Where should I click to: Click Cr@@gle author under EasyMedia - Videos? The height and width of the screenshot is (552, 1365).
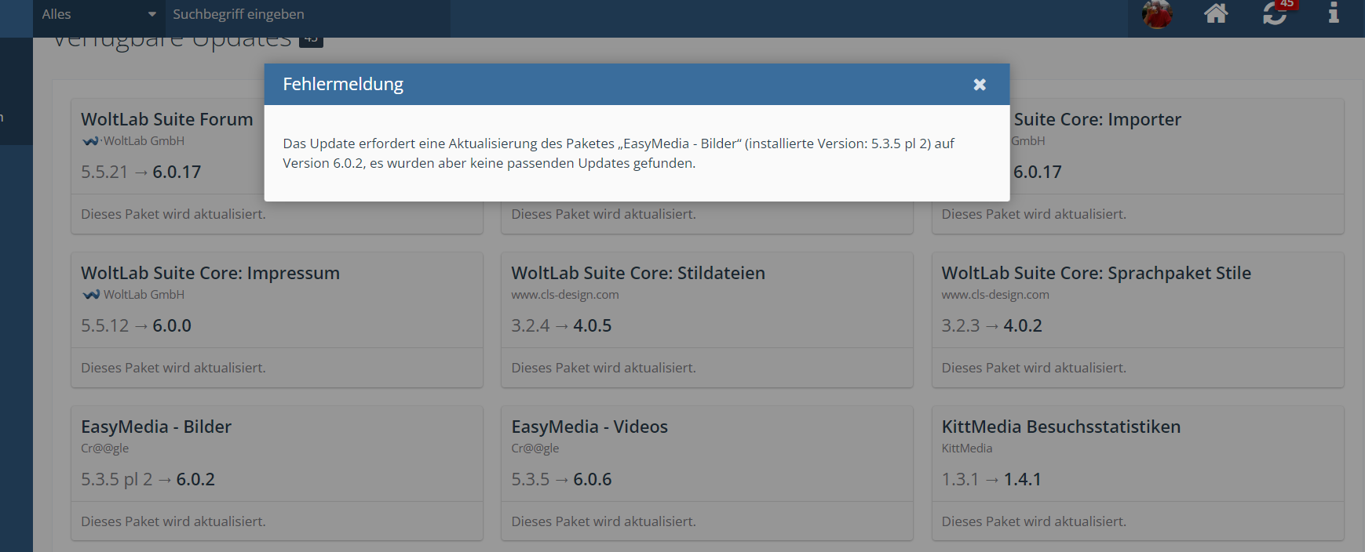pos(535,448)
